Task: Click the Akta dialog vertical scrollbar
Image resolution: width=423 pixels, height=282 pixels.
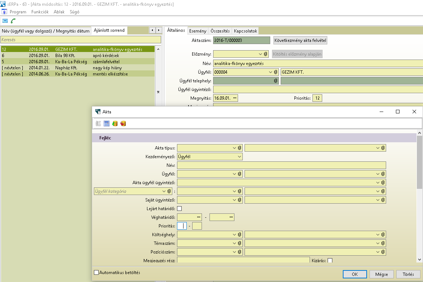Action: 419,162
